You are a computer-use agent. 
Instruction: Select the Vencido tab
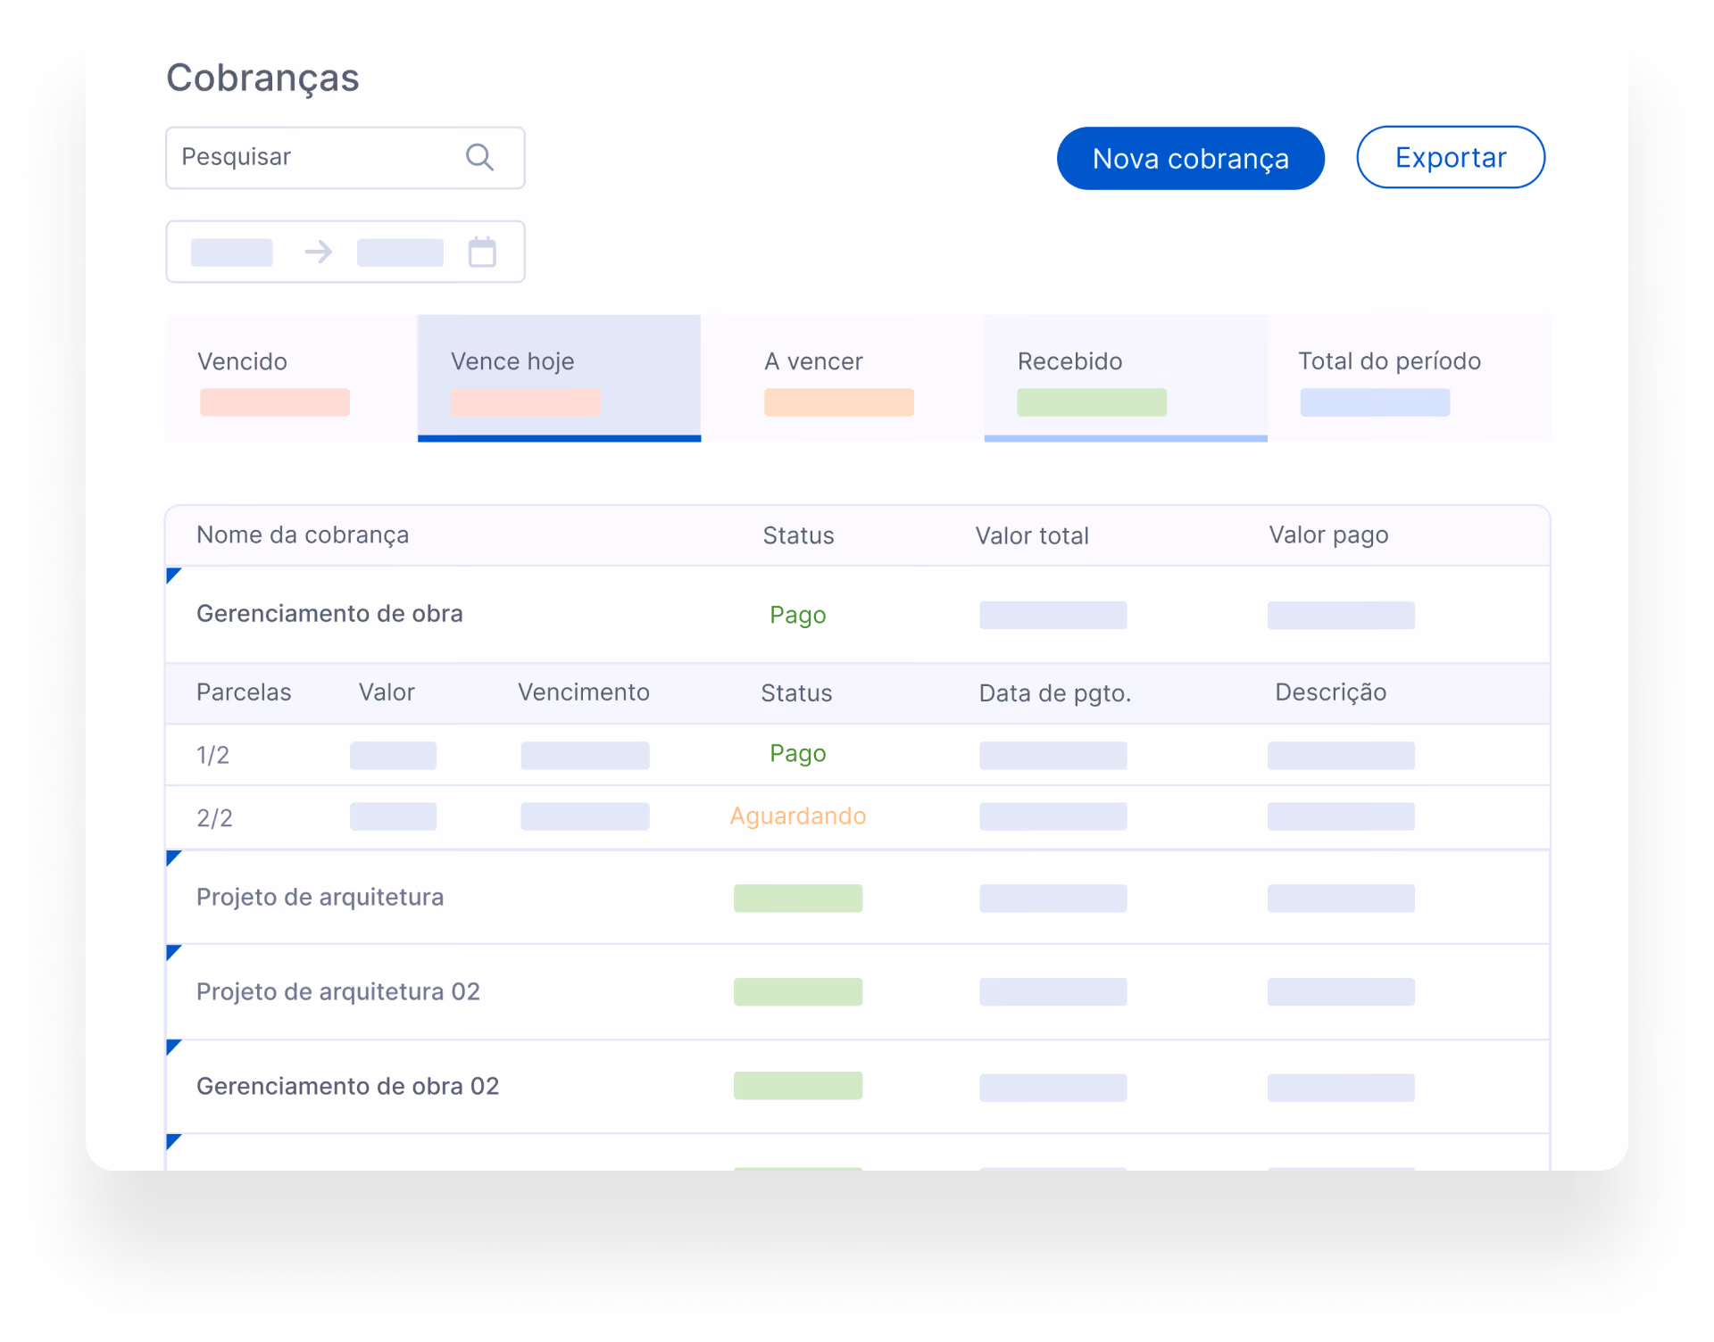(x=291, y=377)
